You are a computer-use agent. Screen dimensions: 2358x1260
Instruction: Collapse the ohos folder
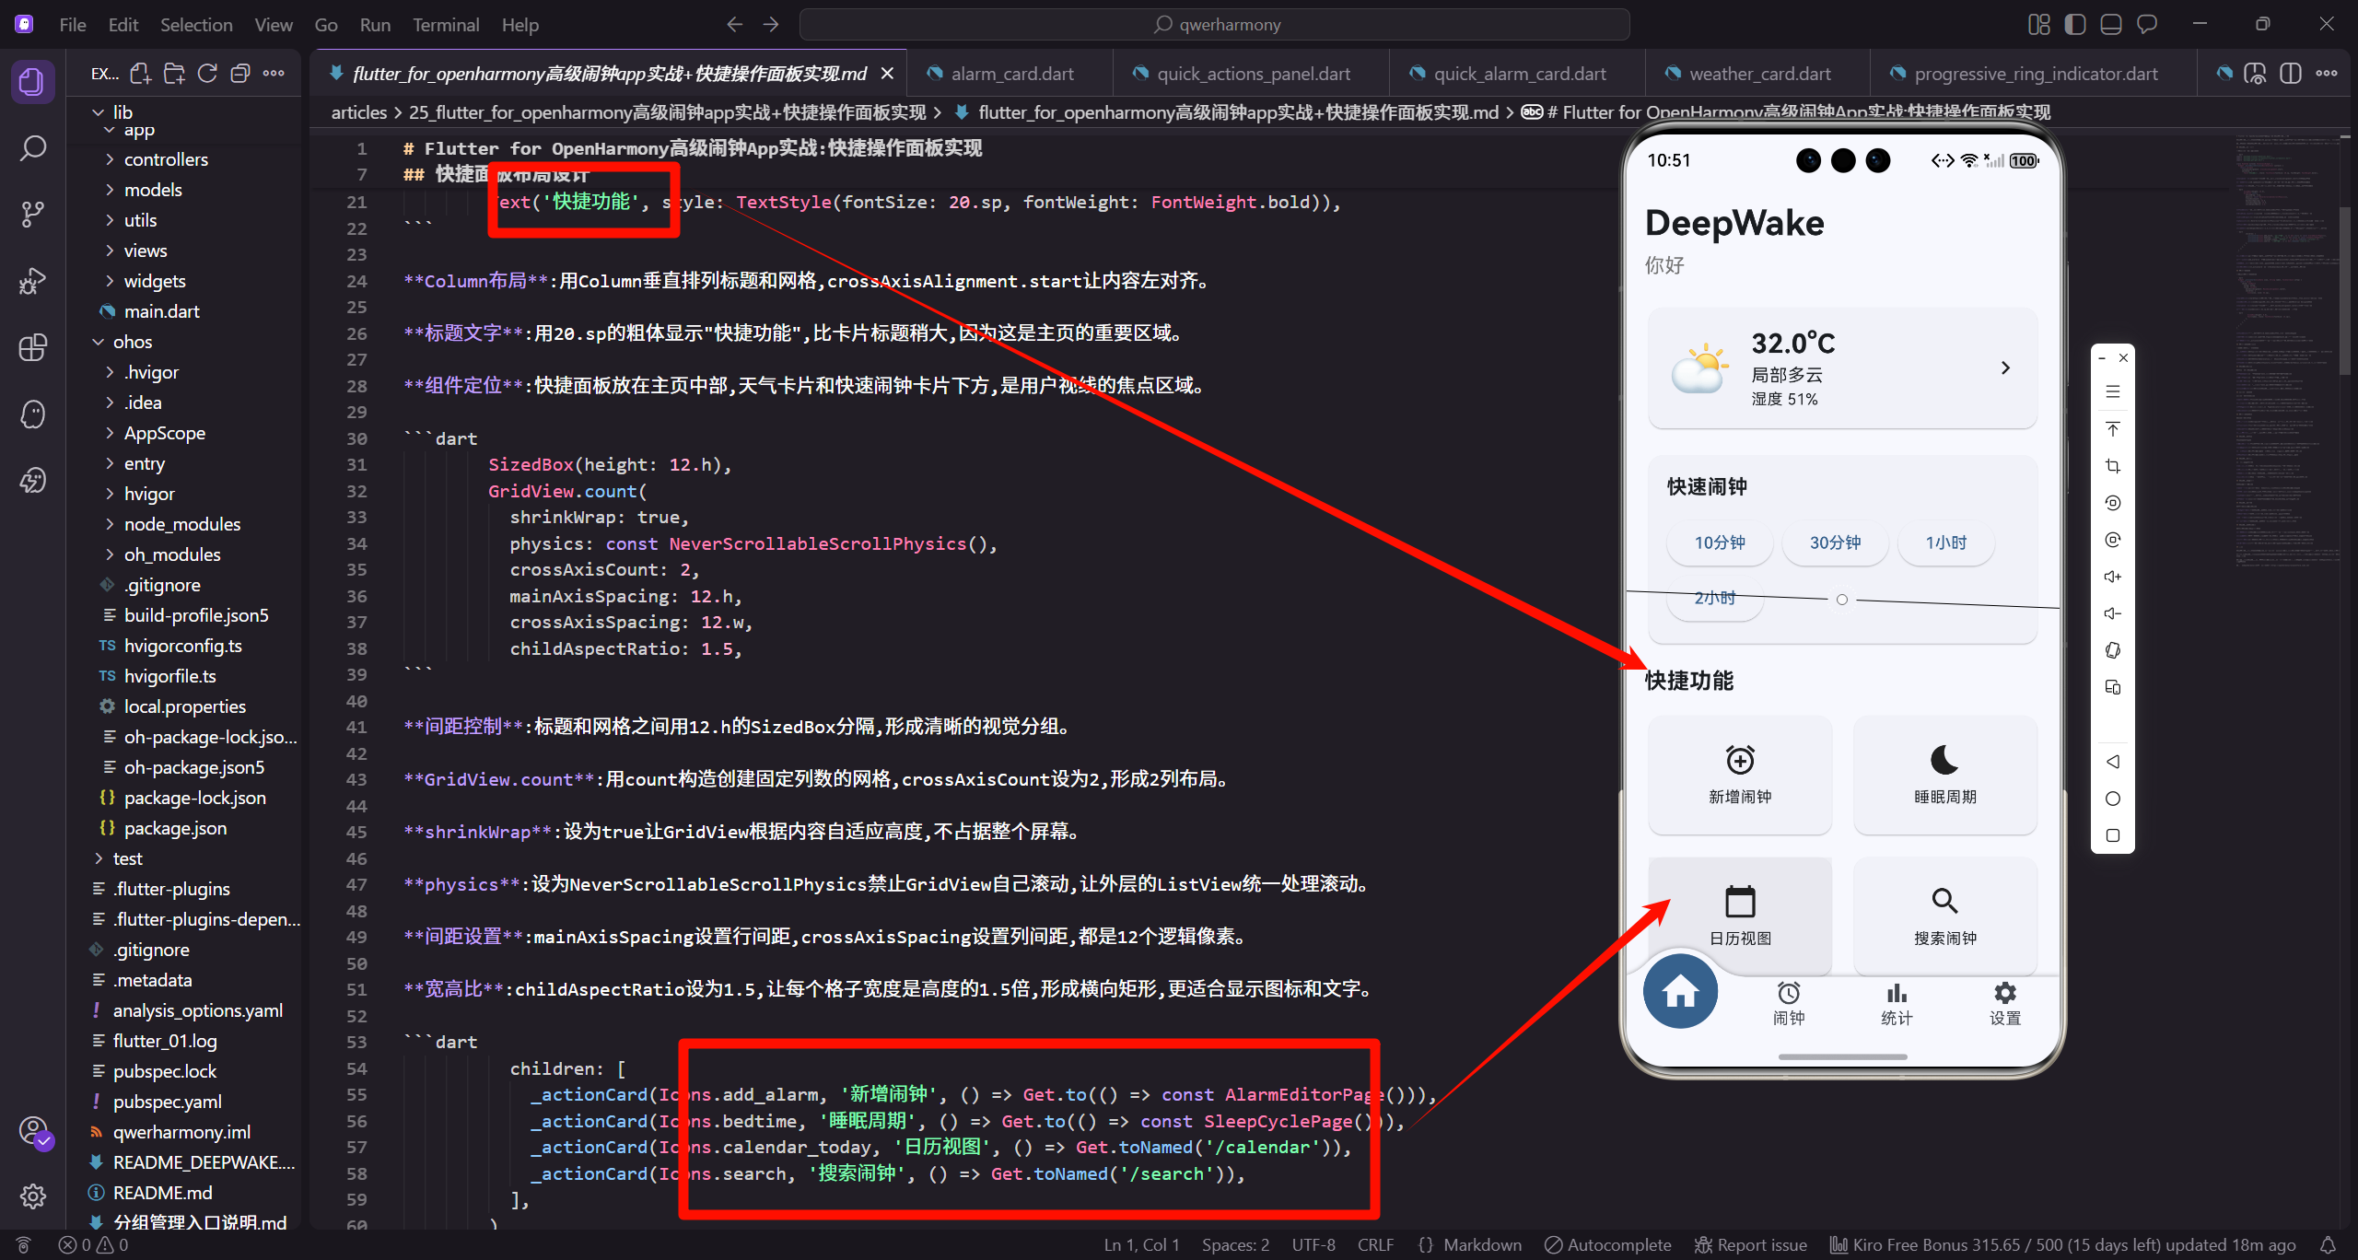point(133,342)
